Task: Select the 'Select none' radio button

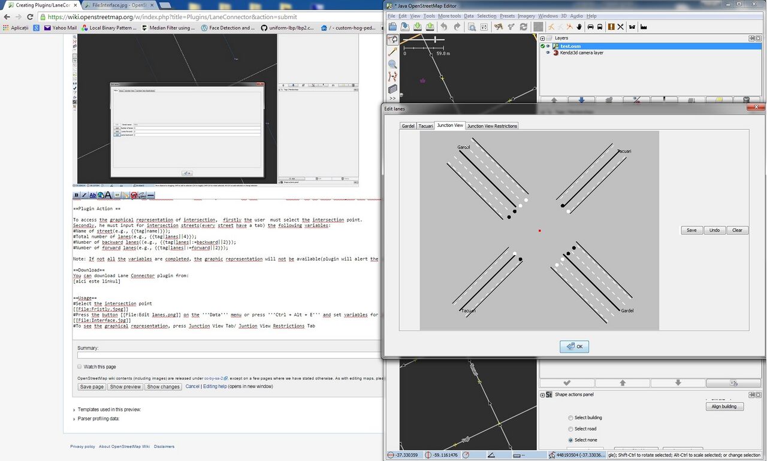Action: [x=570, y=440]
